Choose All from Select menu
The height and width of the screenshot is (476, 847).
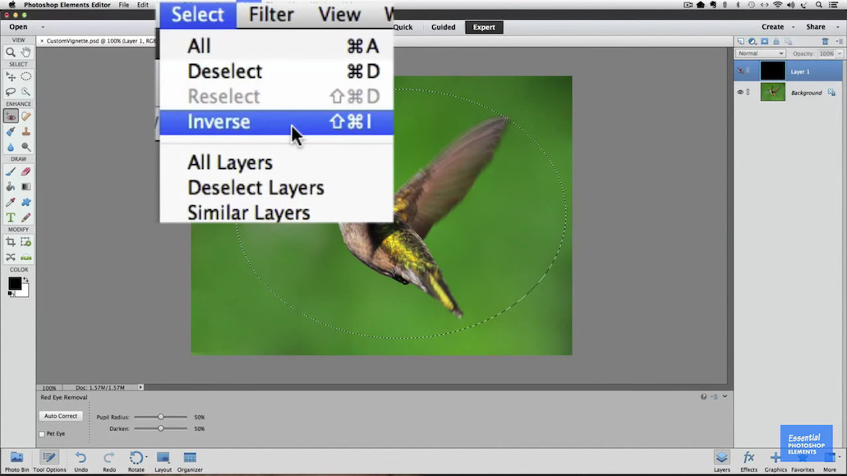pos(277,47)
